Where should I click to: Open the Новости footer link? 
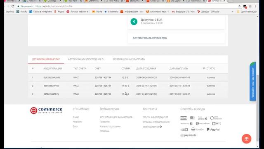coord(78,122)
